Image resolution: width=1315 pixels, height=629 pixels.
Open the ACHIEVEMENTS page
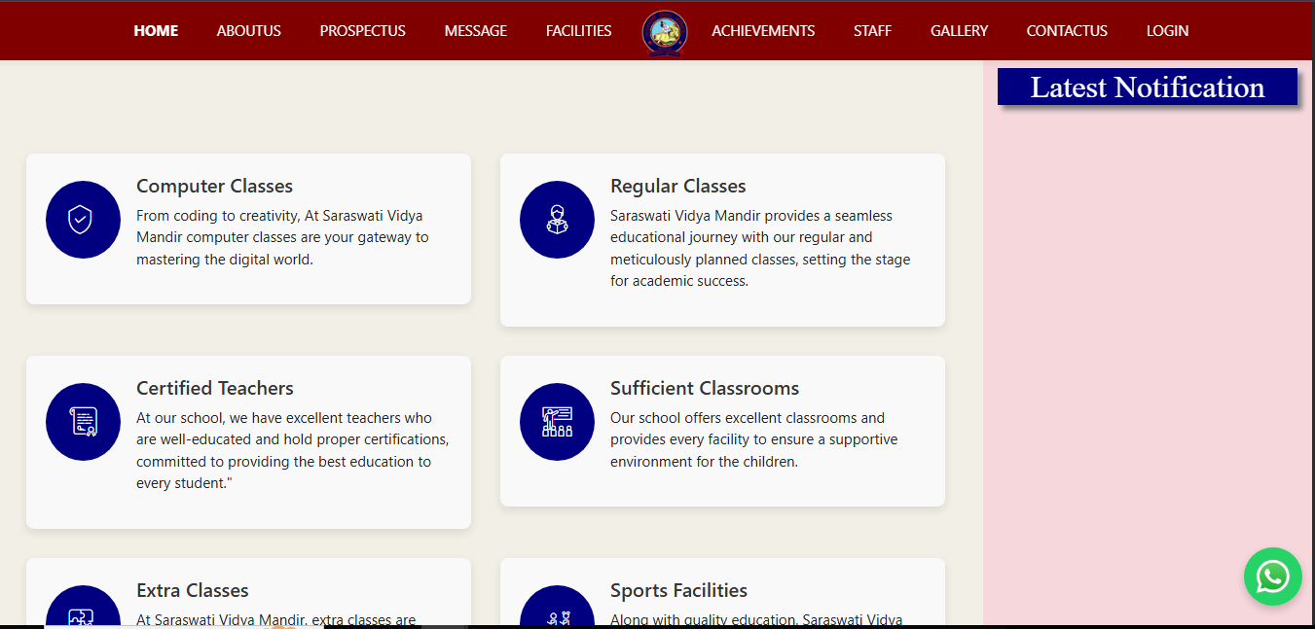(x=763, y=31)
